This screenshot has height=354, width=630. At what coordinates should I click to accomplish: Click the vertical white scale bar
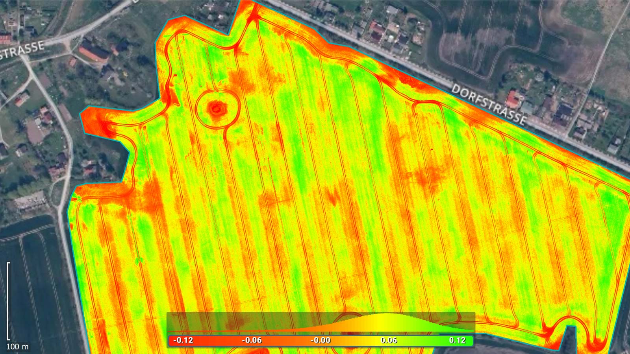click(8, 301)
